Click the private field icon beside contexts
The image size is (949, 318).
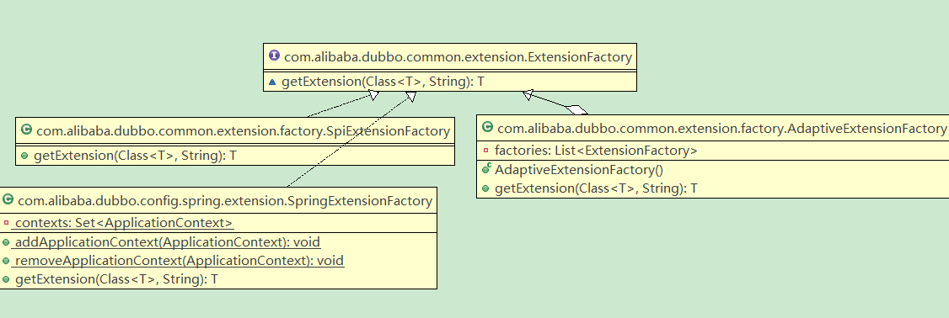coord(6,222)
